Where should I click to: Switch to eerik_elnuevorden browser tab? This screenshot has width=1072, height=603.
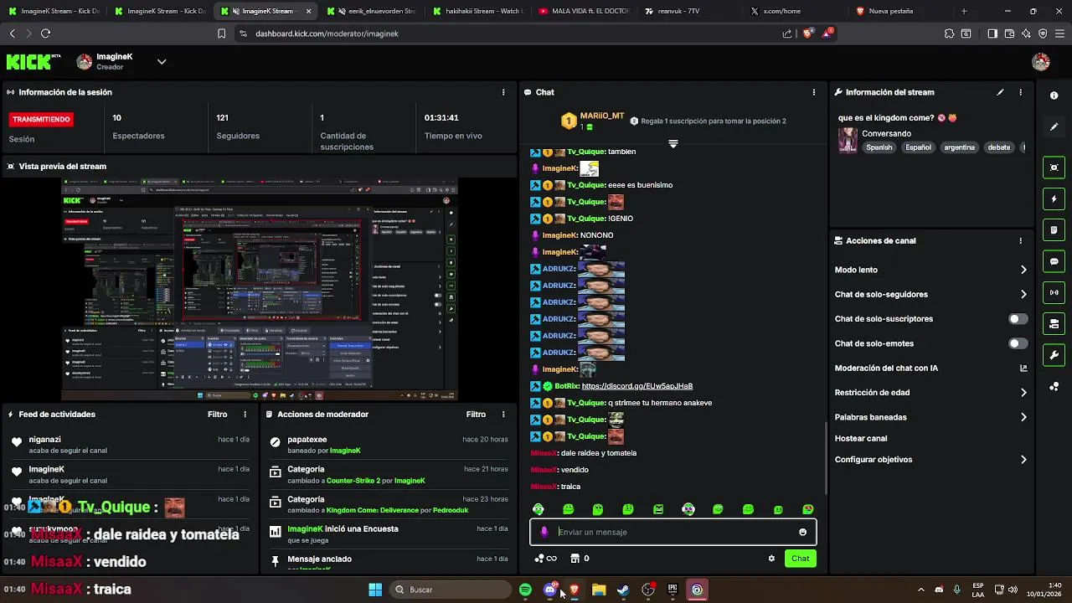point(371,11)
